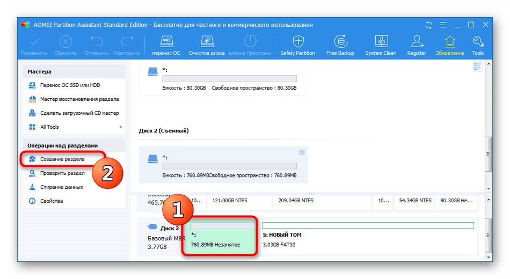Open System Clean tool
The height and width of the screenshot is (279, 510).
[x=381, y=46]
